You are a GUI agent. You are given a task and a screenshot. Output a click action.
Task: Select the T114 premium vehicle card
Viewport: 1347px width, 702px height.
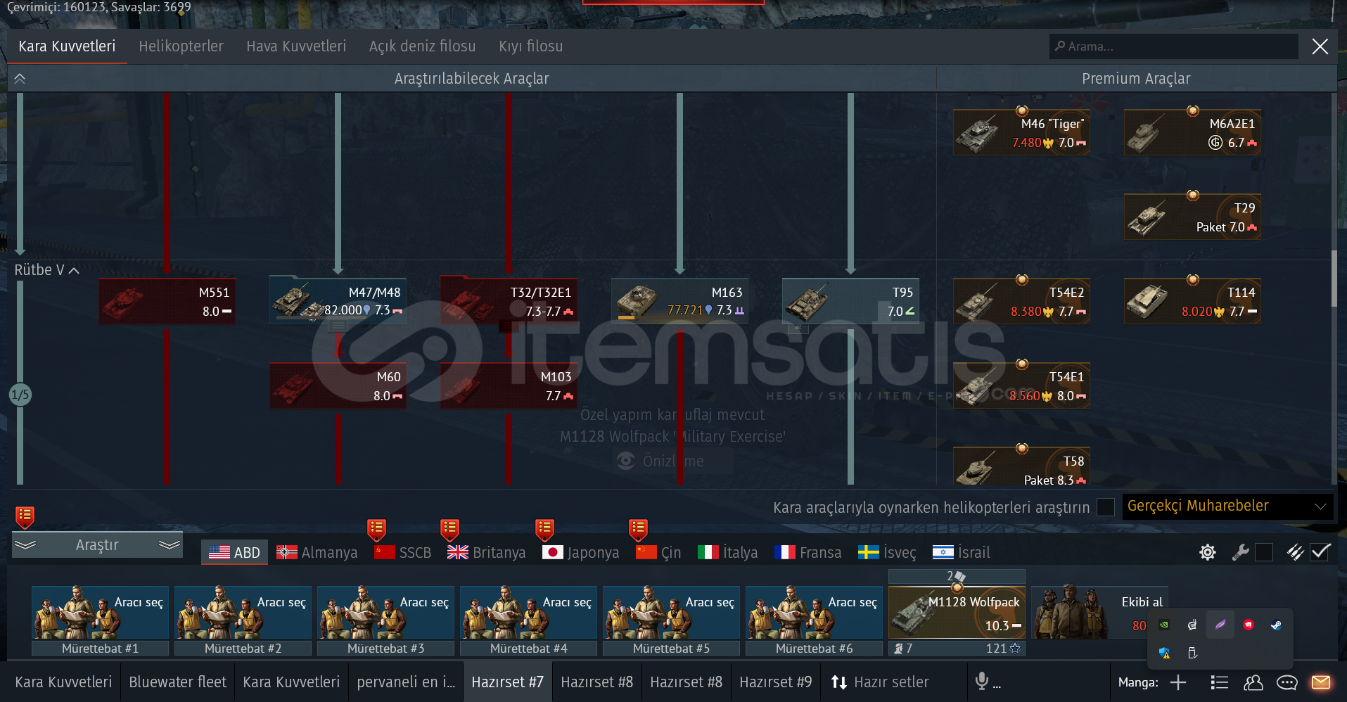point(1192,301)
